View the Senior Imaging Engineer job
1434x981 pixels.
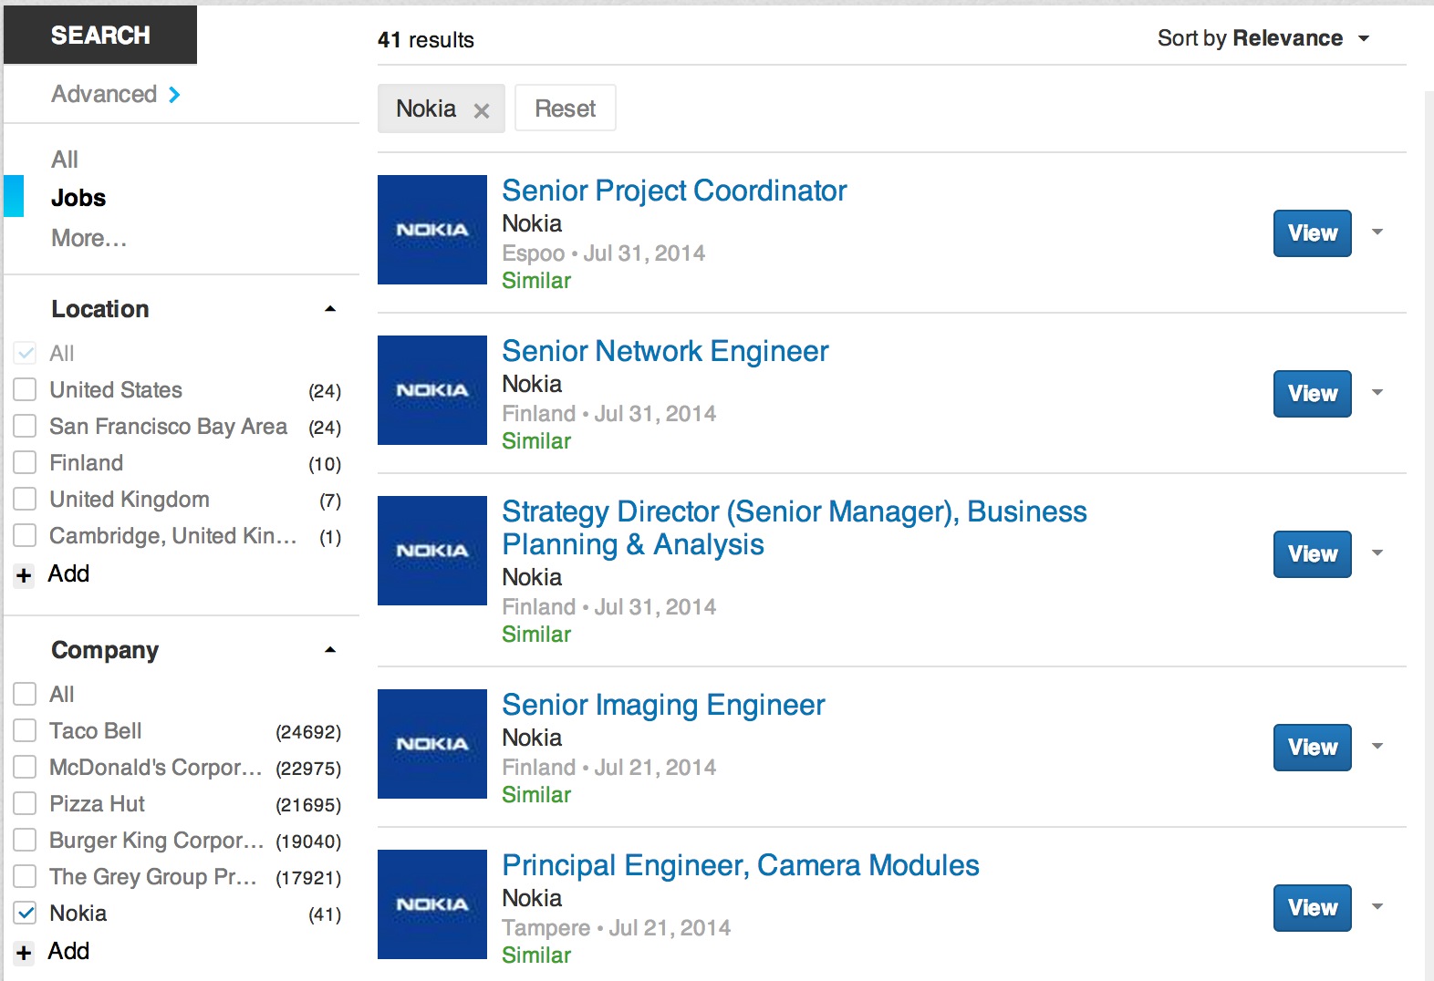(x=1312, y=748)
